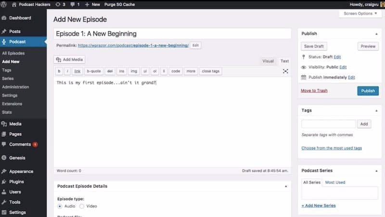This screenshot has height=217, width=385.
Task: Collapse the Tags panel
Action: point(376,111)
